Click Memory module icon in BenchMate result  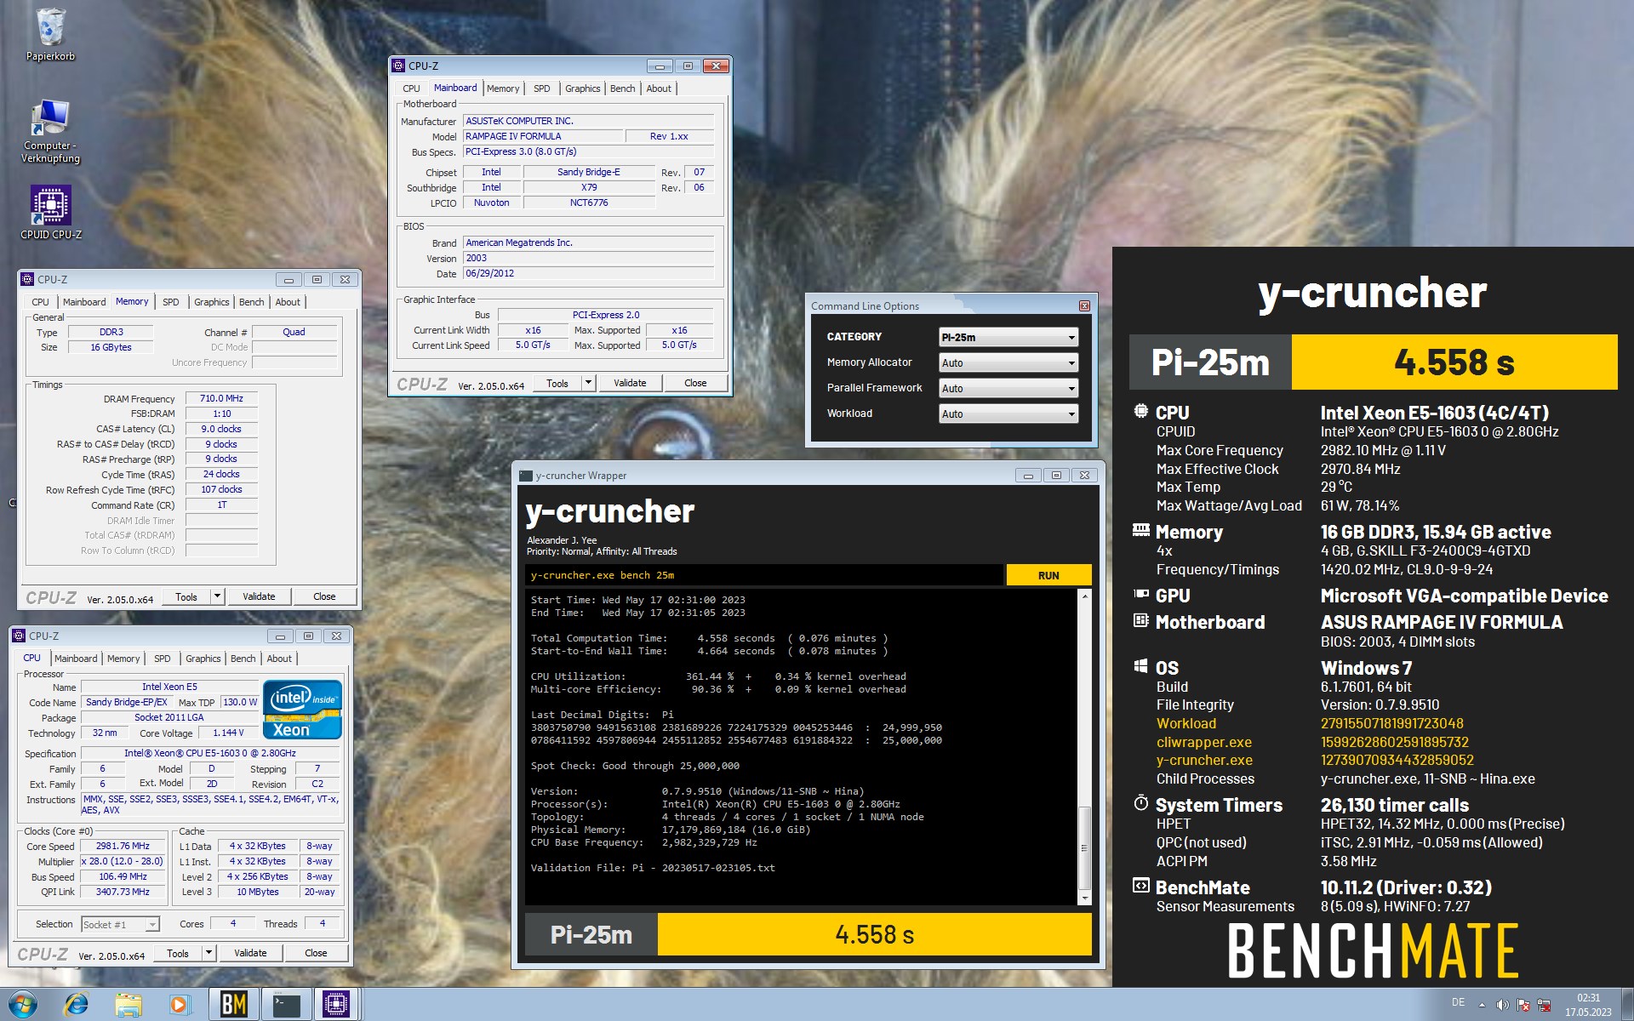[x=1140, y=530]
